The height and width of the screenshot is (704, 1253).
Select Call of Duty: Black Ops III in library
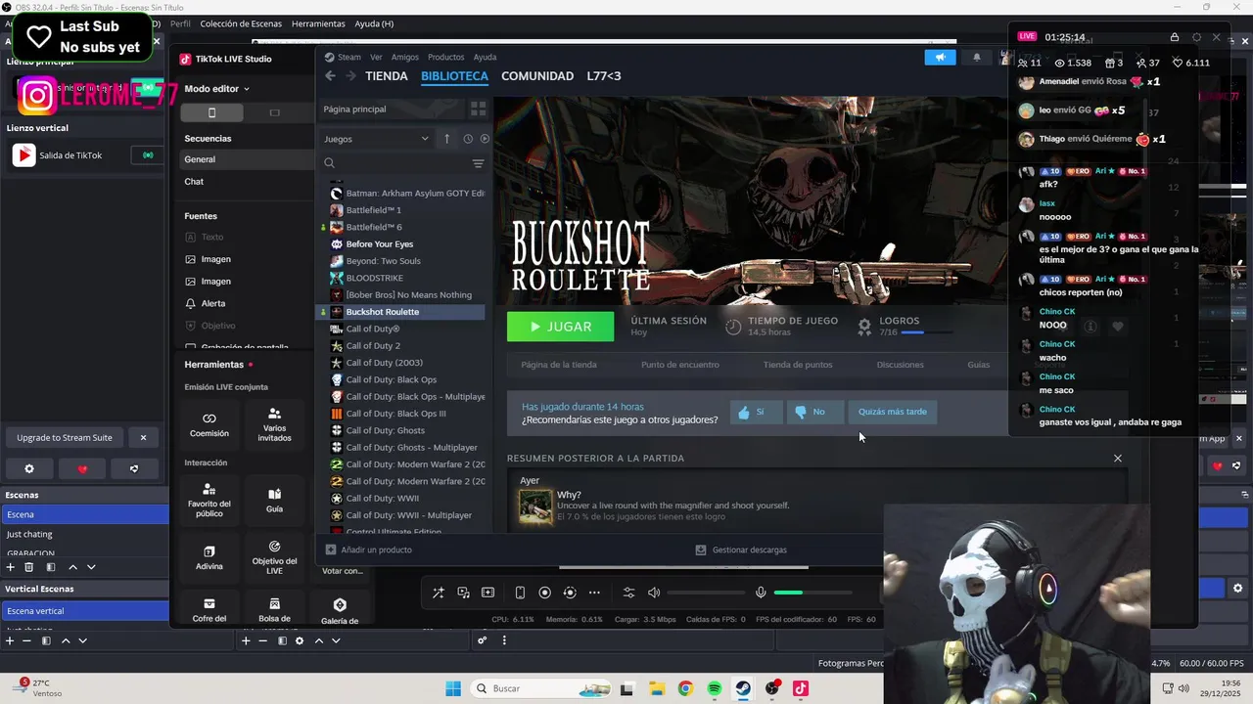tap(403, 414)
